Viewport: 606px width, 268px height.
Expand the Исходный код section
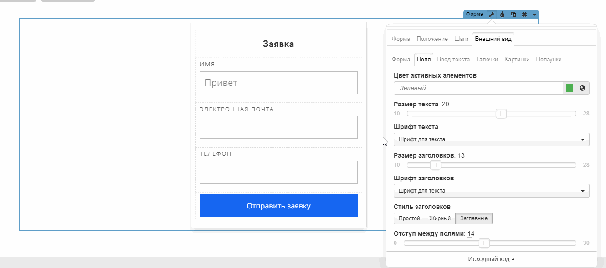491,259
